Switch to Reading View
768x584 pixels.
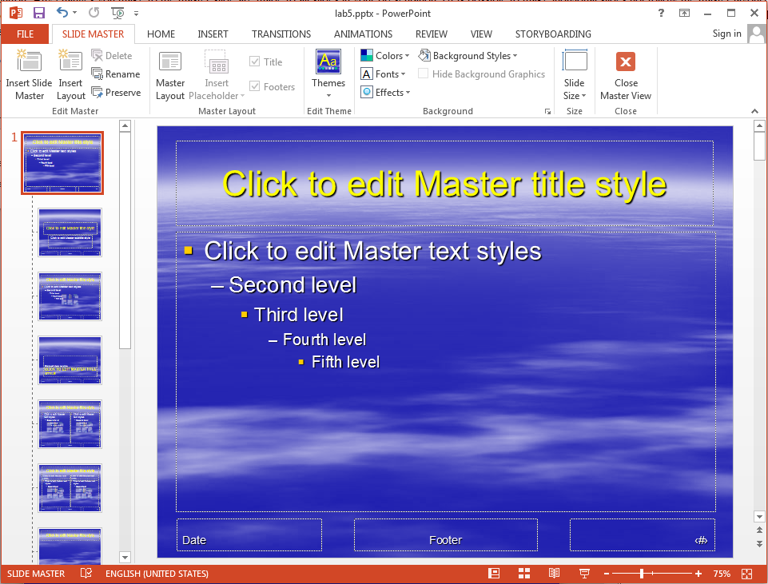[x=554, y=574]
